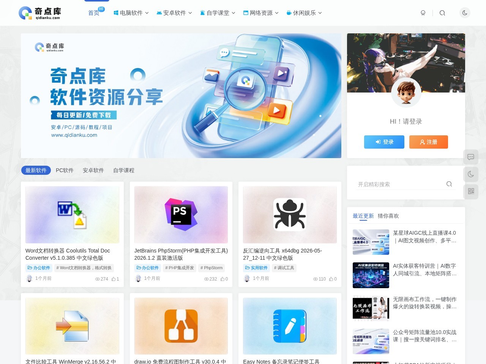Image resolution: width=486 pixels, height=364 pixels.
Task: Open the 首页 menu item
Action: 93,13
